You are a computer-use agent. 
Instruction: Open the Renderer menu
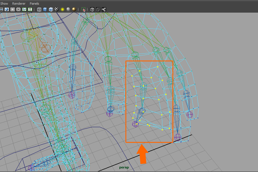[x=19, y=3]
